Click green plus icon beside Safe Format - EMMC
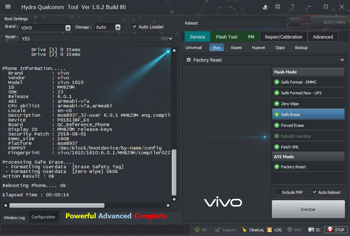The image size is (350, 236). [277, 82]
